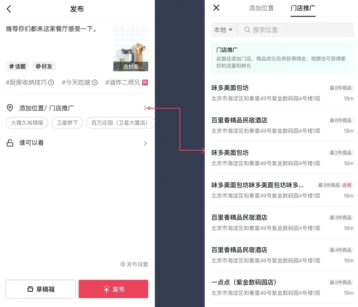This screenshot has width=358, height=307.
Task: Edit caption text 推荐你们都来这家餐厅感受一下
Action: [x=52, y=29]
